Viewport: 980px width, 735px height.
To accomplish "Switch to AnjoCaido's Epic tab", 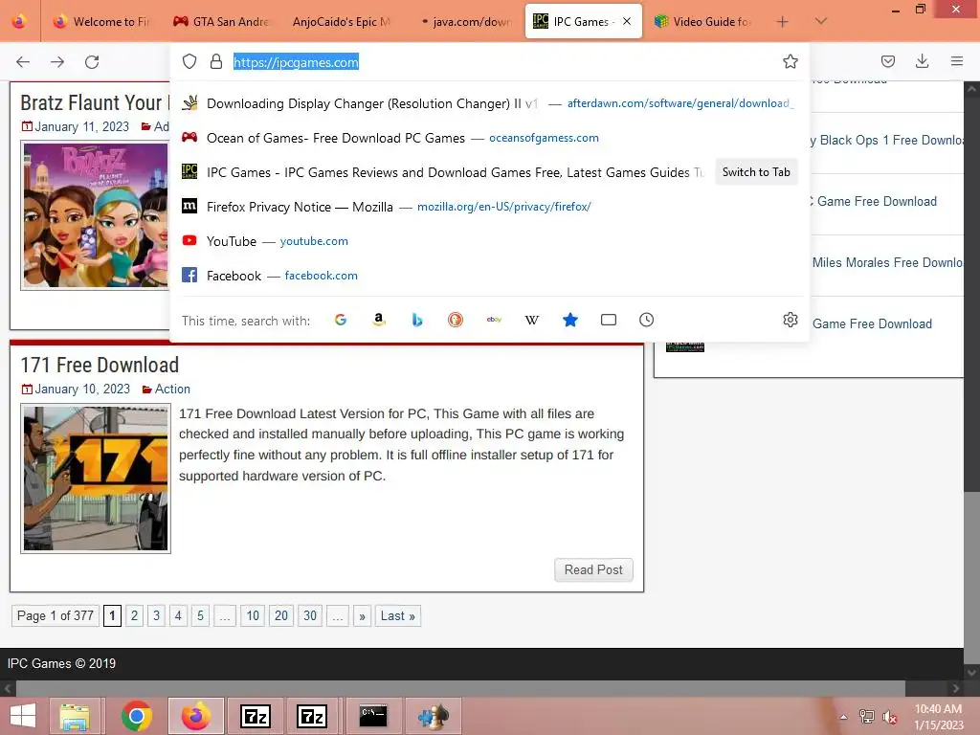I will [x=342, y=21].
